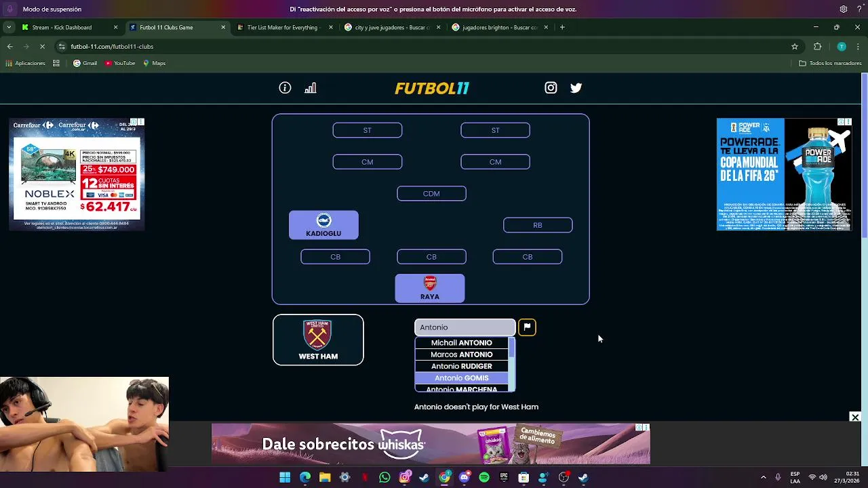The height and width of the screenshot is (488, 868).
Task: Open the Gmail bookmark
Action: point(85,63)
